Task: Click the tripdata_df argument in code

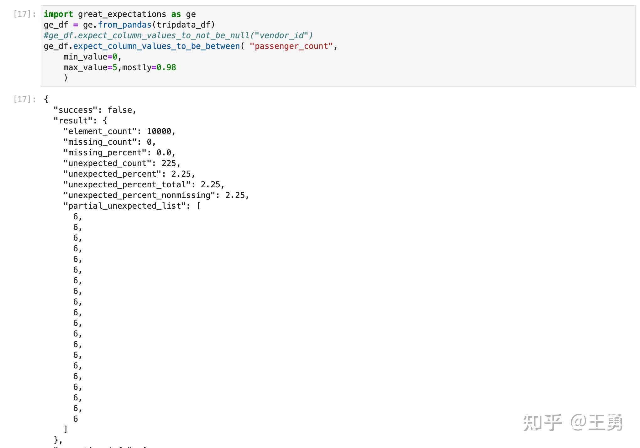Action: [x=185, y=25]
